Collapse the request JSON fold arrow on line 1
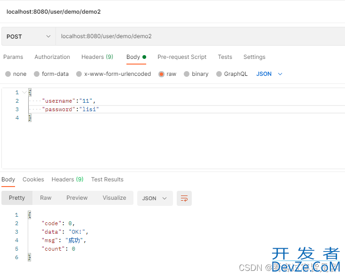This screenshot has height=277, width=345. click(x=24, y=92)
